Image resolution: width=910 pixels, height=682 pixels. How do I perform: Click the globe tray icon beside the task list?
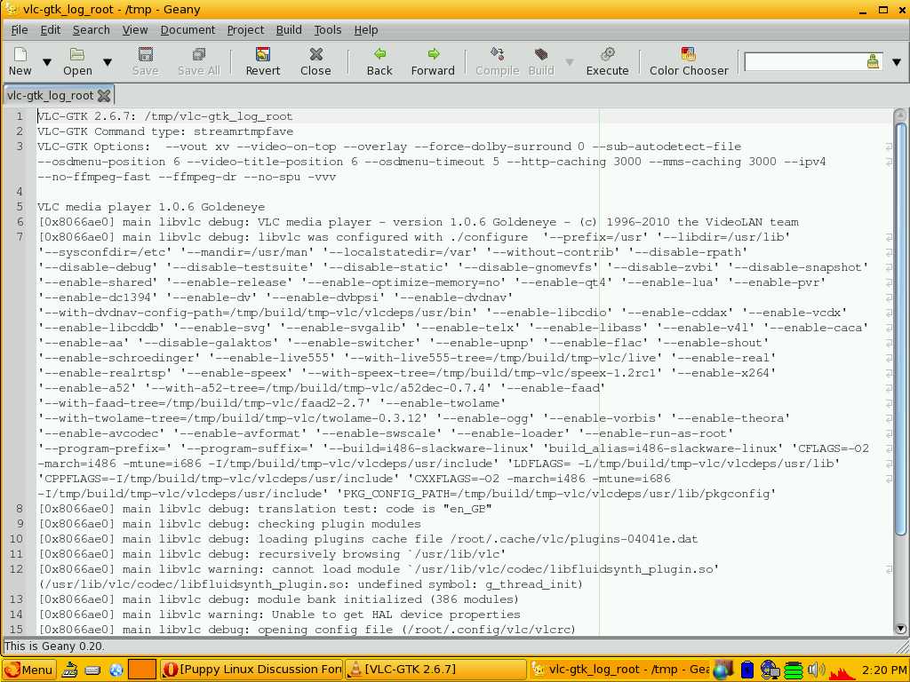[723, 670]
